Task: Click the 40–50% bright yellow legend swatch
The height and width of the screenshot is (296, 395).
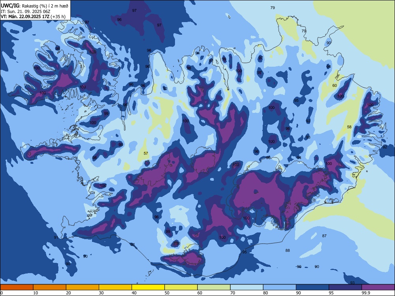Action: click(148, 287)
